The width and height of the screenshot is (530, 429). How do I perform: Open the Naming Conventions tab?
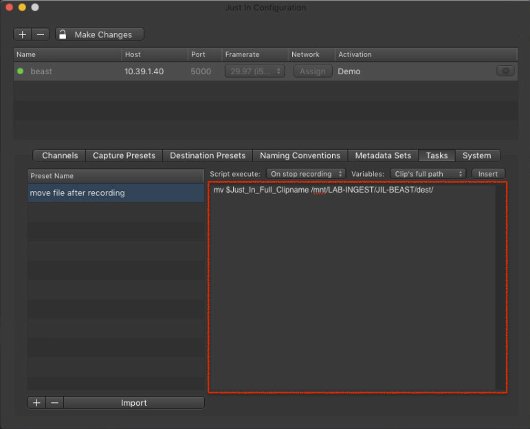(300, 155)
